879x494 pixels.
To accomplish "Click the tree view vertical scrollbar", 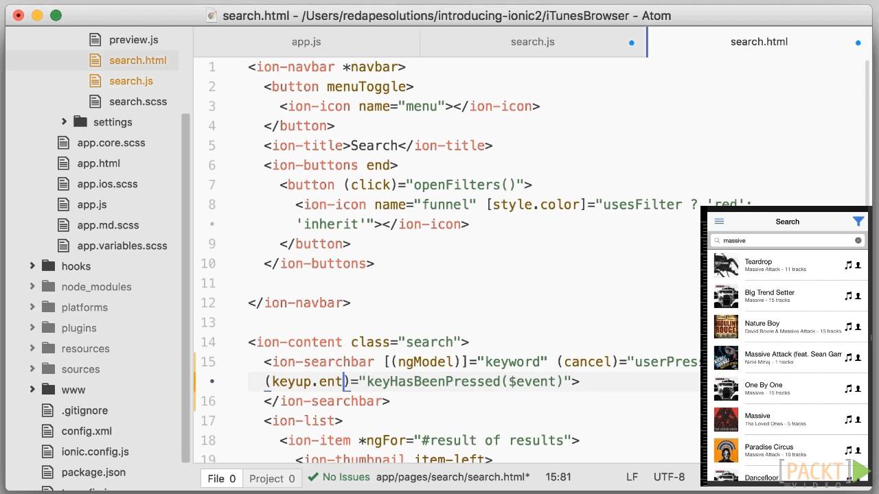I will click(185, 287).
